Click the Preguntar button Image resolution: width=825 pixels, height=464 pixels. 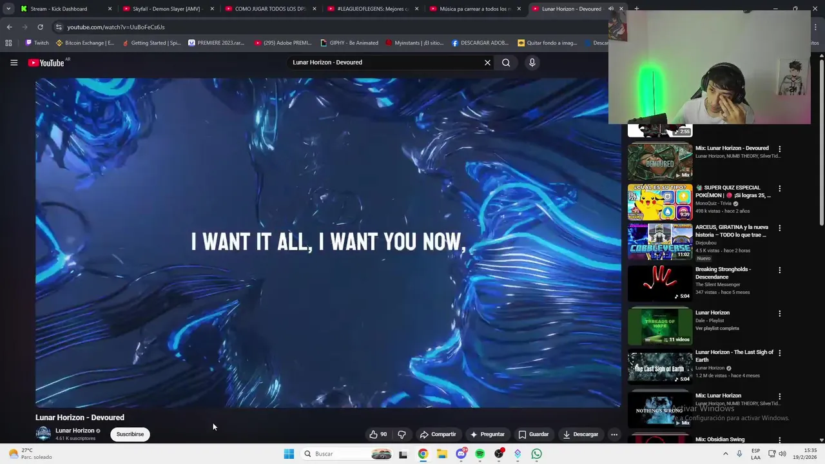pos(487,434)
